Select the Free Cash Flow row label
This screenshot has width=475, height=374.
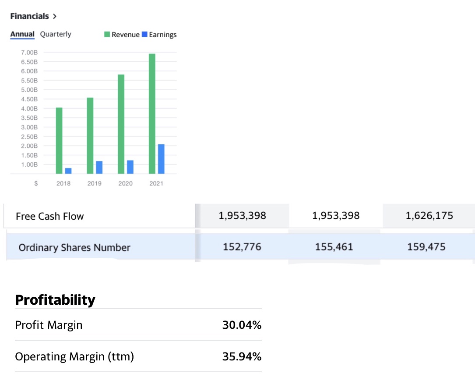click(x=49, y=216)
